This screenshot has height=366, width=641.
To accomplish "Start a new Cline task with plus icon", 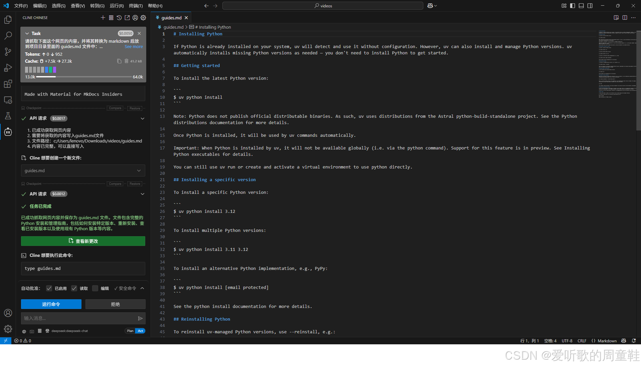I will click(103, 18).
